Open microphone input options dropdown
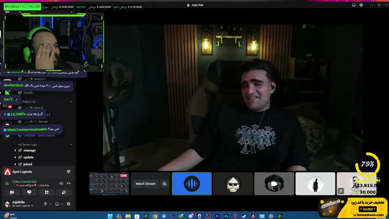The height and width of the screenshot is (219, 389). point(50,204)
